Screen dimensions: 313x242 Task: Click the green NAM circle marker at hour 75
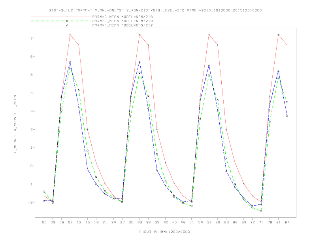(261, 211)
